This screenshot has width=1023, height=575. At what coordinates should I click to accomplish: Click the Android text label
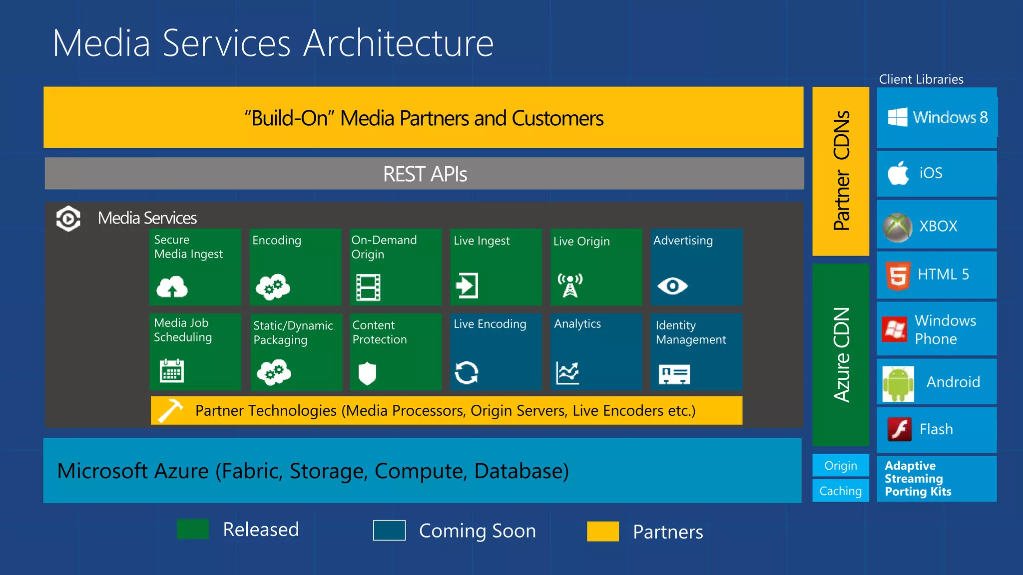[953, 382]
